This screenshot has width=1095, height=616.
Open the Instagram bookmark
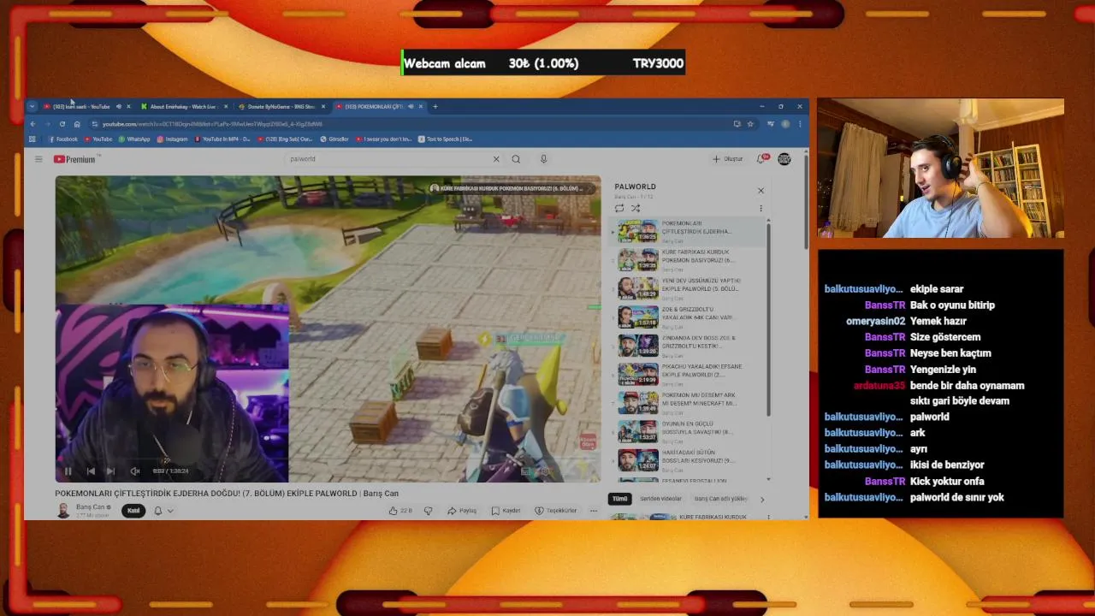172,139
